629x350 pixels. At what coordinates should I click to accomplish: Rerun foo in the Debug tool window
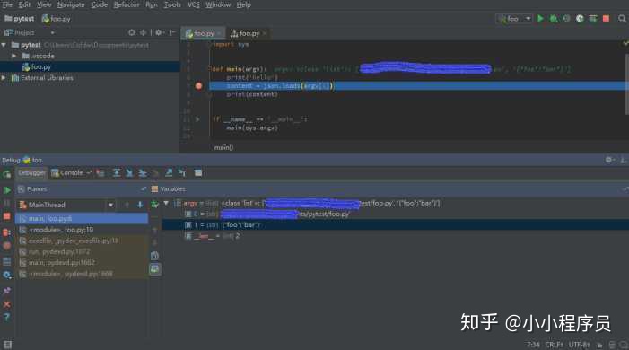coord(7,174)
